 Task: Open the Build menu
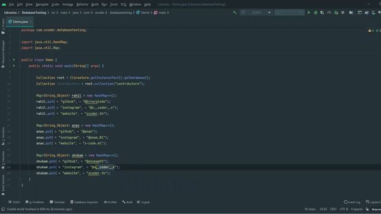95,4
